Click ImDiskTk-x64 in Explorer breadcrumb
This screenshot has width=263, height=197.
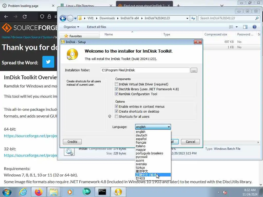coord(129,18)
